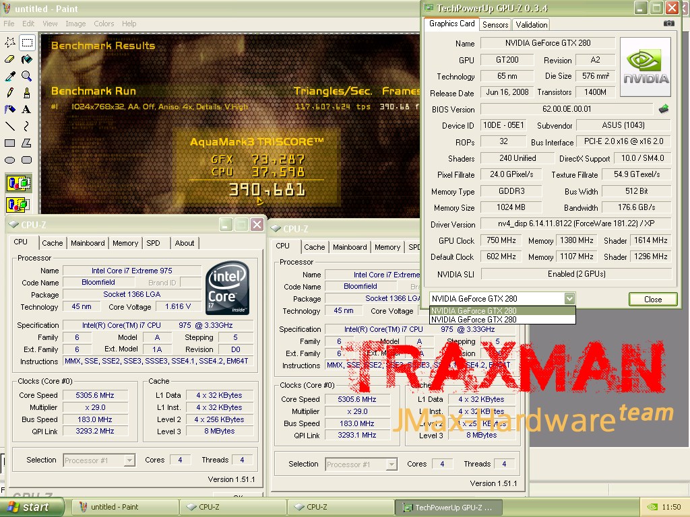Click the GPU-Z screenshot camera icon
Image resolution: width=690 pixels, height=517 pixels.
tap(668, 24)
